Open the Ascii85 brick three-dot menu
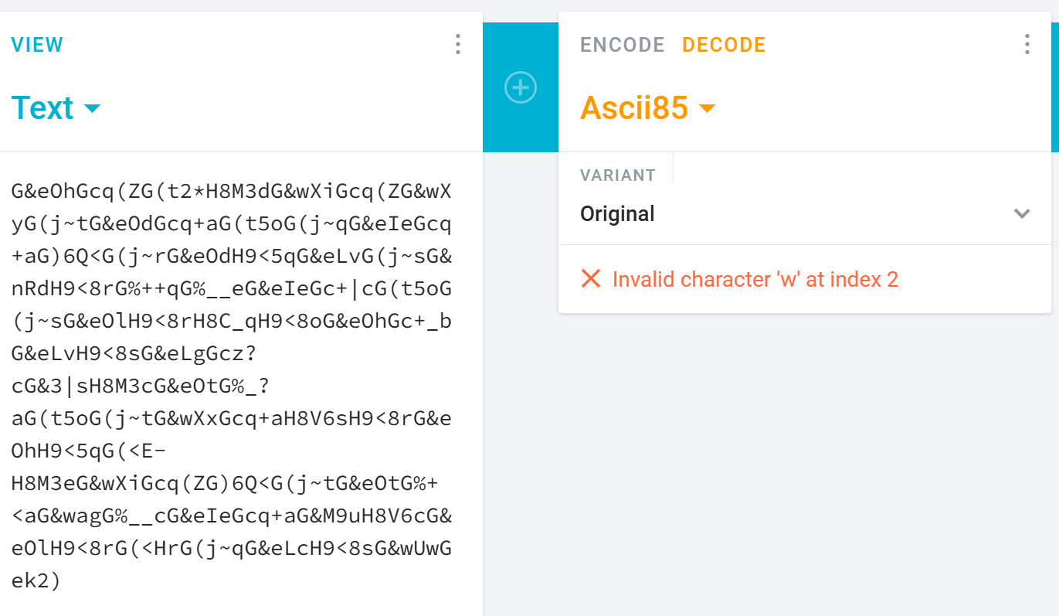The height and width of the screenshot is (616, 1059). pos(1027,45)
